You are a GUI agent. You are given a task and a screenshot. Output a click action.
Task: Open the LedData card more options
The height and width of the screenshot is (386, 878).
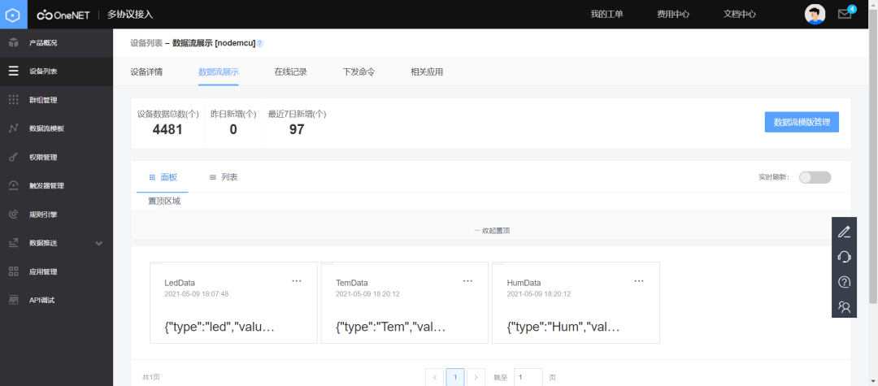(297, 281)
